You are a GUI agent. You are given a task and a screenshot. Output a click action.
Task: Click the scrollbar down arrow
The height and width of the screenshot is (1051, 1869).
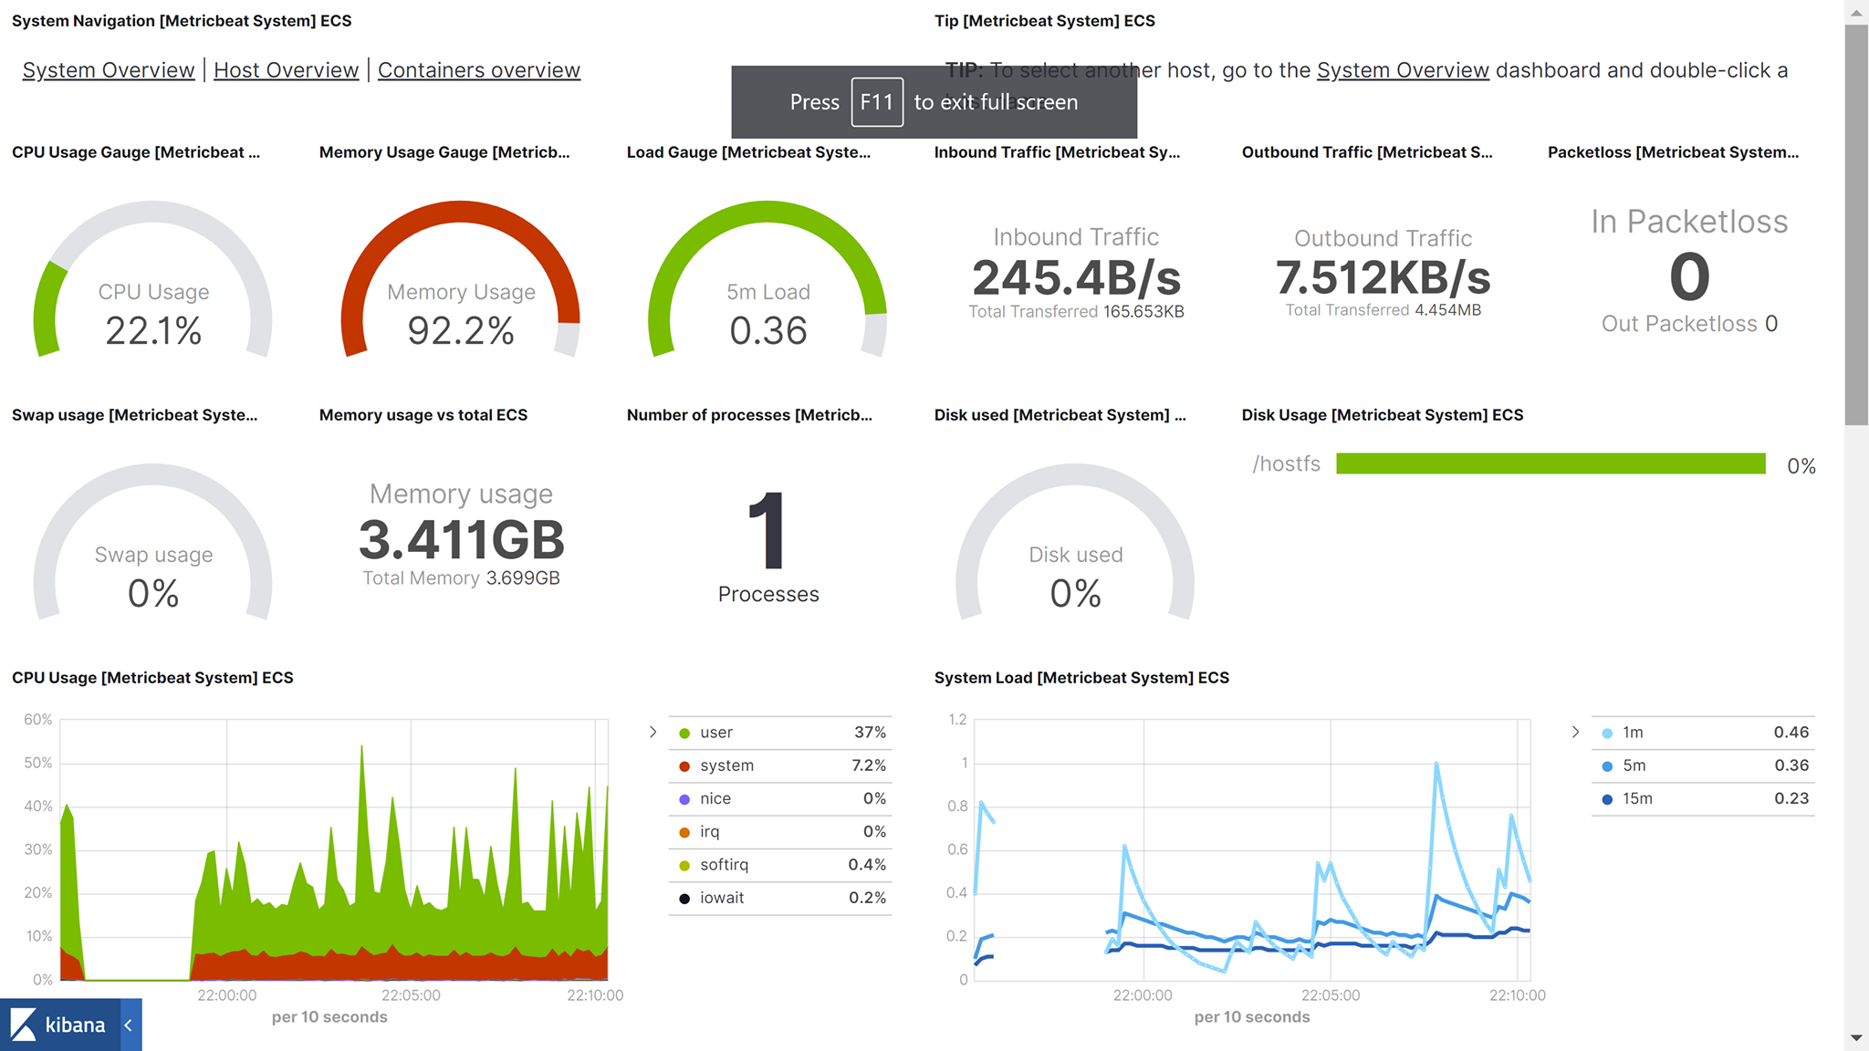(1856, 1038)
